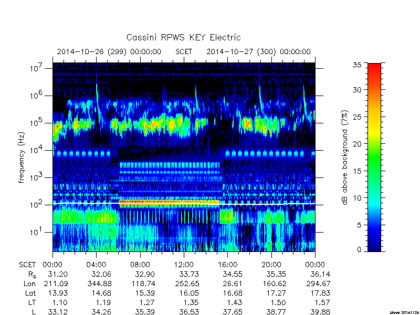Click the LT value 1.57
Image resolution: width=420 pixels, height=315 pixels.
pyautogui.click(x=322, y=302)
